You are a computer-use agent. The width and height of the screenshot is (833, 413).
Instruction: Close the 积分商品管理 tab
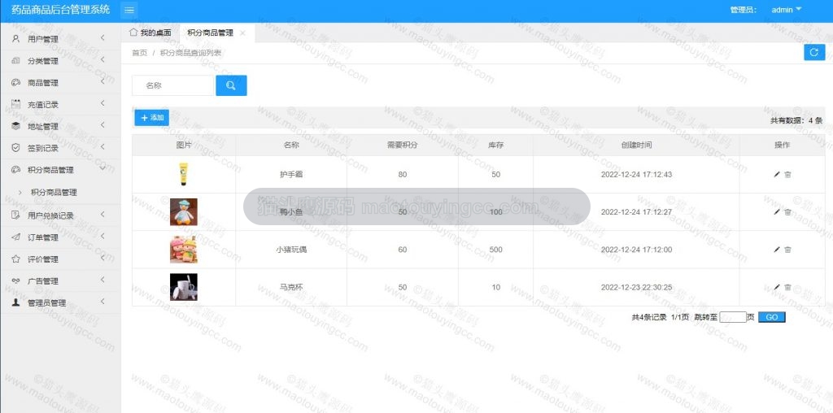point(242,33)
